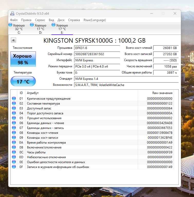Image resolution: width=194 pixels, height=197 pixels.
Task: Close the CrystalDiskInfo window
Action: 175,13
